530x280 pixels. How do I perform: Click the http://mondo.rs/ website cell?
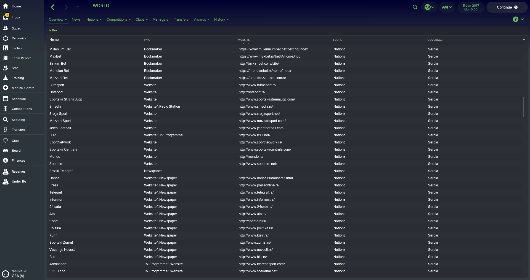tap(251, 157)
